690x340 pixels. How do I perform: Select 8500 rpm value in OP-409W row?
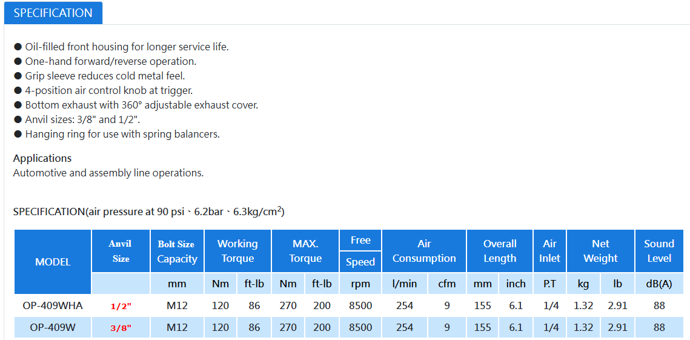(x=360, y=328)
